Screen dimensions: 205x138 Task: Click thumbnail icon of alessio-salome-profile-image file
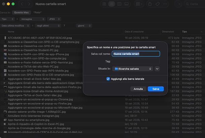point(5,112)
